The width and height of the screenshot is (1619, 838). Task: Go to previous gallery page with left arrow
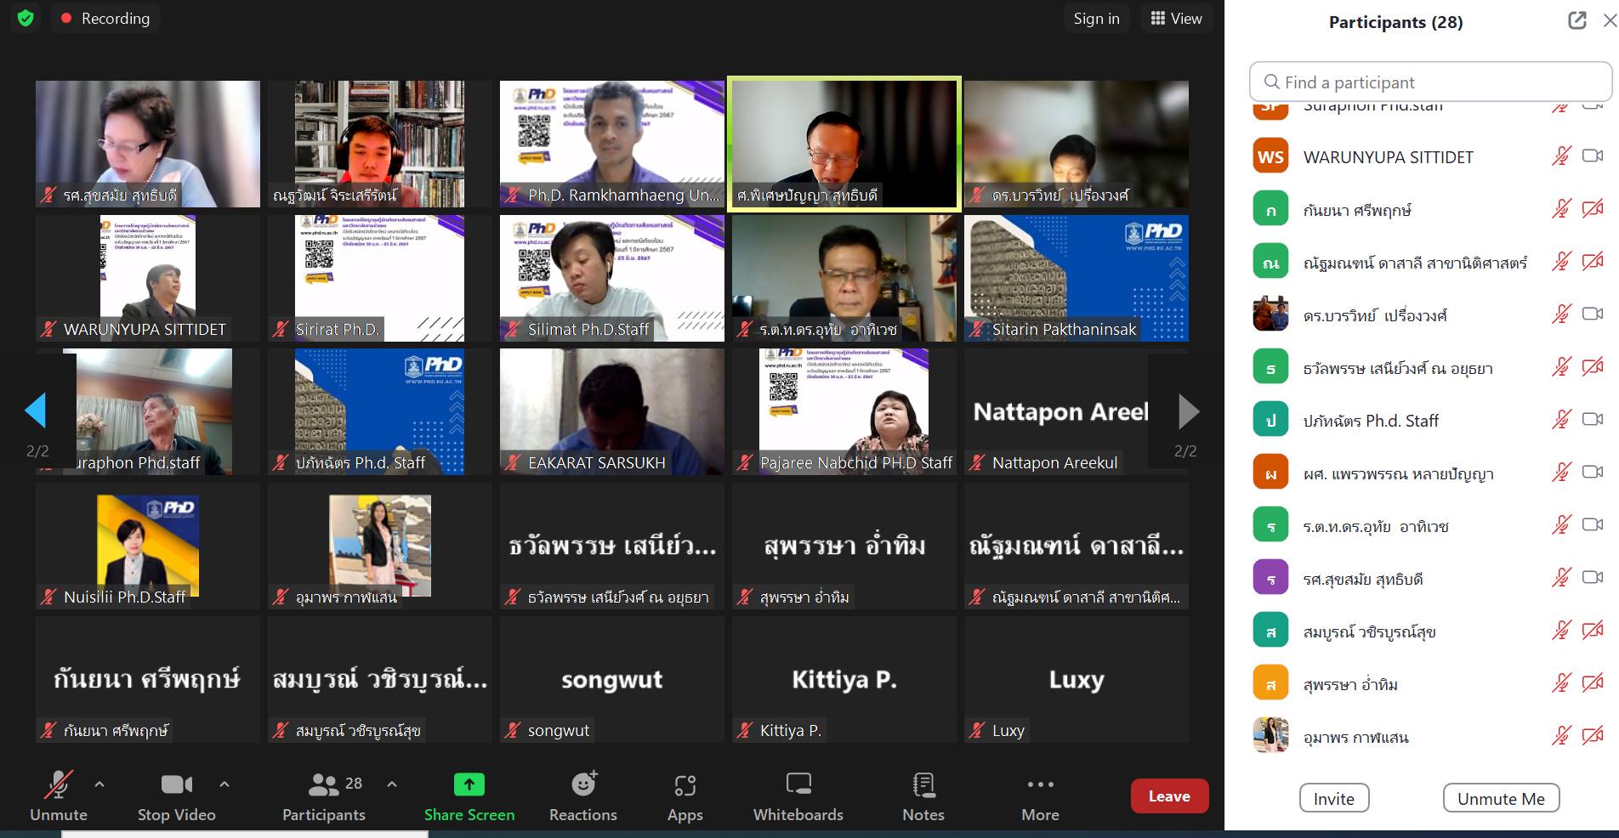pyautogui.click(x=36, y=411)
